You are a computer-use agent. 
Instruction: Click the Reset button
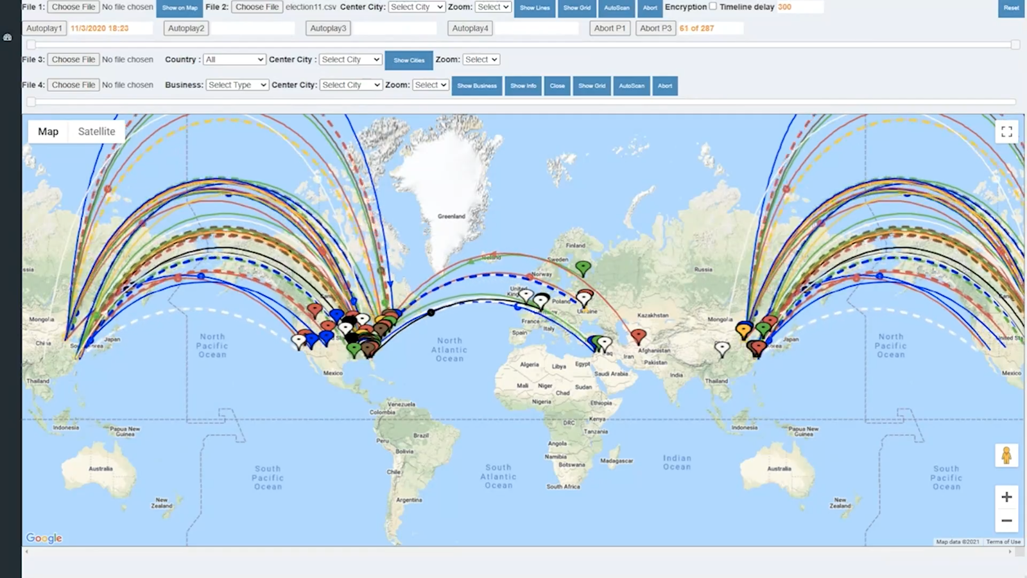[x=1012, y=8]
